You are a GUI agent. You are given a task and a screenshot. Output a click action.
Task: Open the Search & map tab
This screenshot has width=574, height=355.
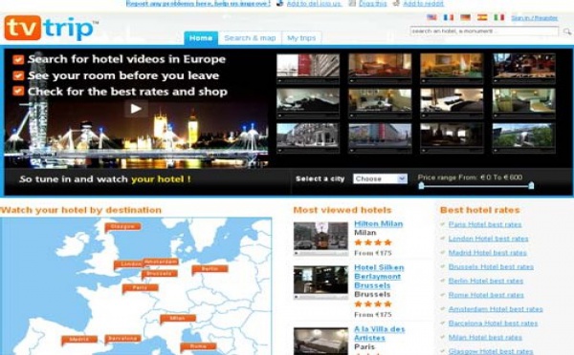click(250, 38)
